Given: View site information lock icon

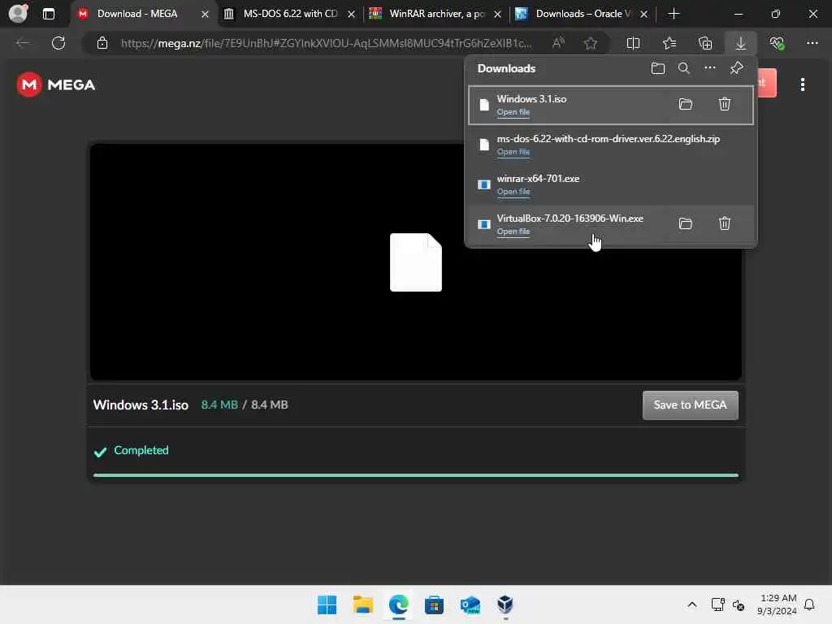Looking at the screenshot, I should [102, 43].
